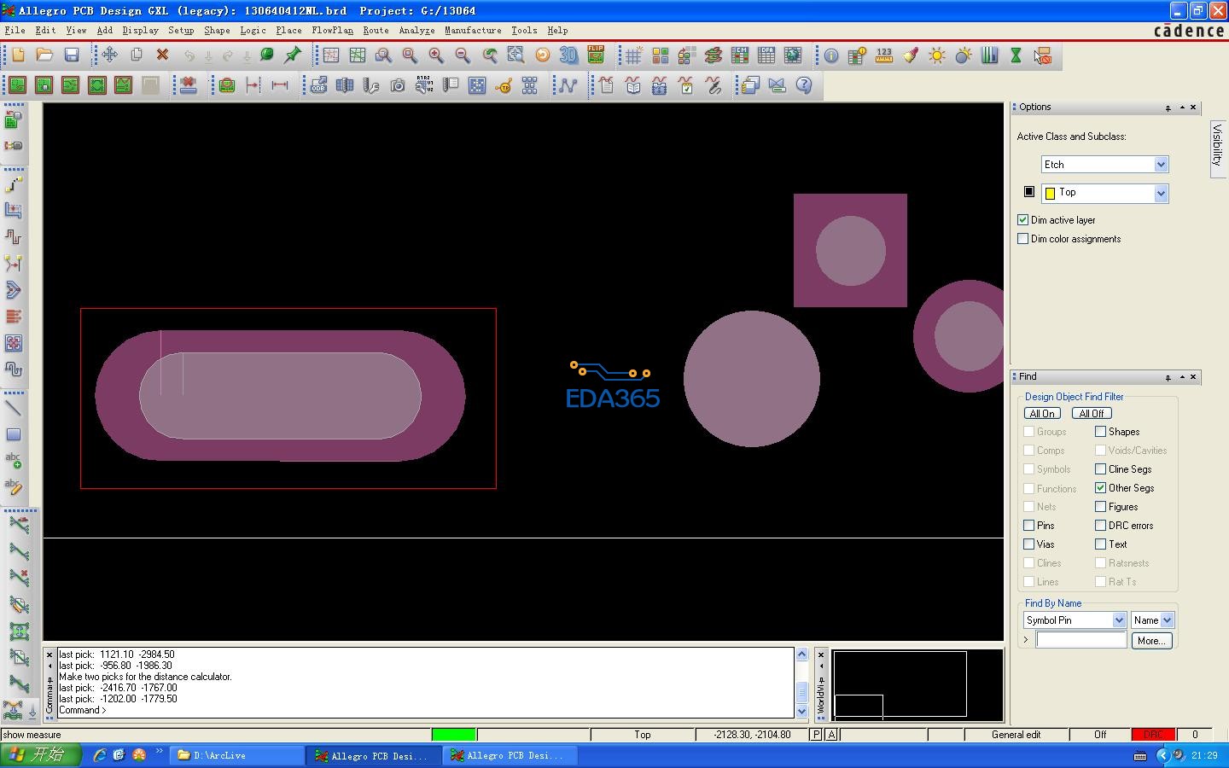This screenshot has width=1229, height=768.
Task: Click the red X Delete icon
Action: tap(162, 55)
